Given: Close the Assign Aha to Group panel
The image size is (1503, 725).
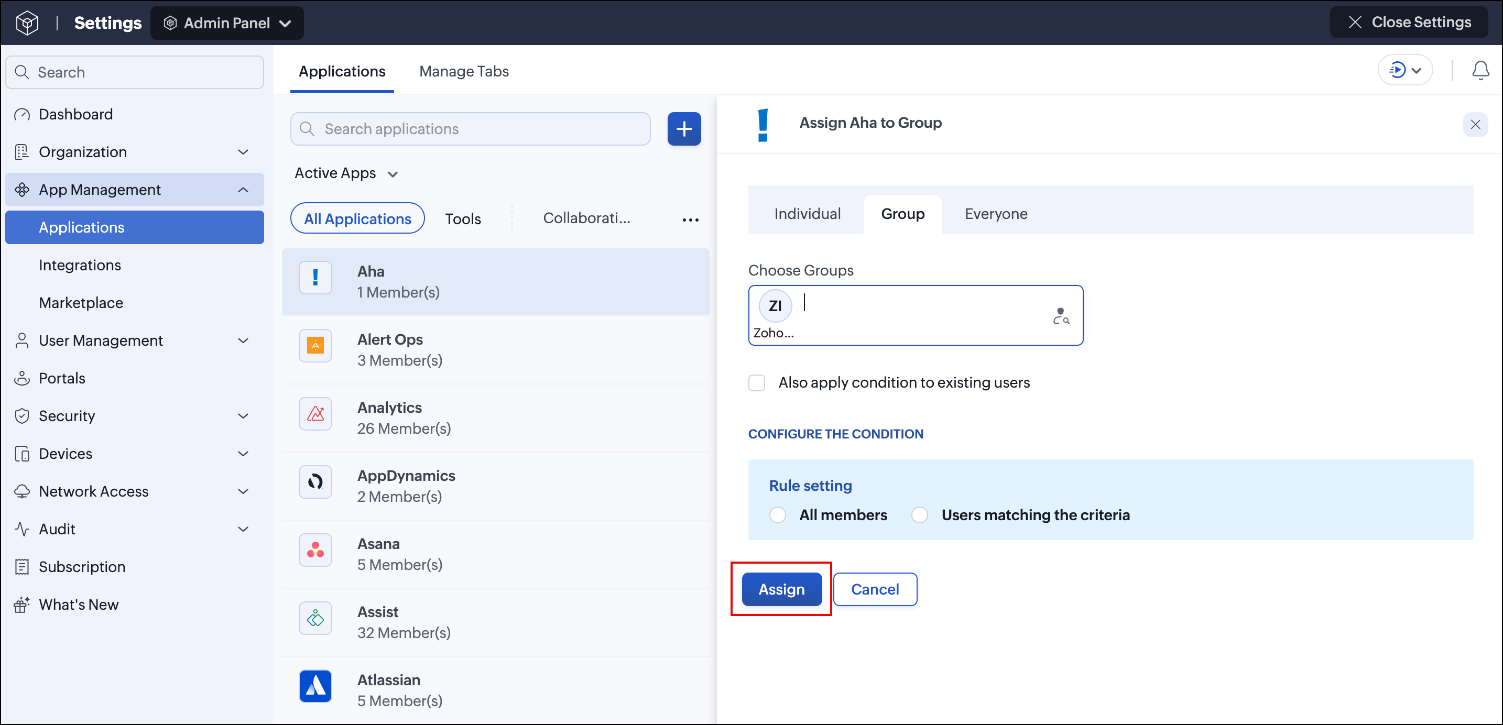Looking at the screenshot, I should click(1475, 124).
